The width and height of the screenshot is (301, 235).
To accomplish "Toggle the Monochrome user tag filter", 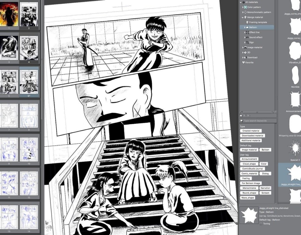I will click(249, 188).
